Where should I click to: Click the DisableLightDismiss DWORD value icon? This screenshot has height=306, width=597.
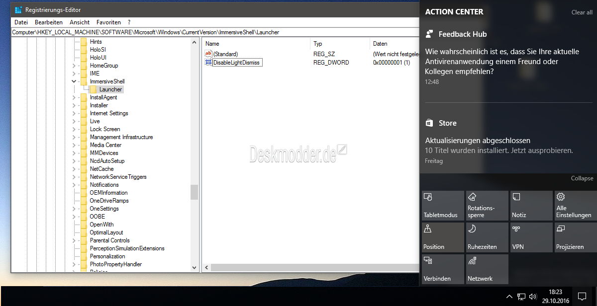pos(208,63)
